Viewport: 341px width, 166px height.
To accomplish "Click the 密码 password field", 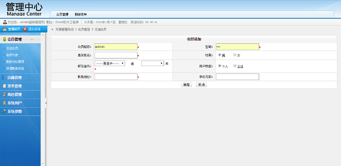I will 238,47.
